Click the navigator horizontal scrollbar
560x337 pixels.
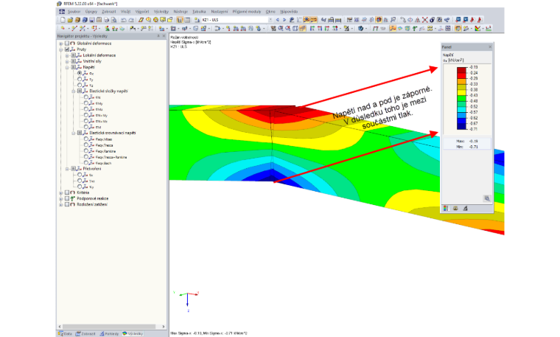[x=109, y=326]
